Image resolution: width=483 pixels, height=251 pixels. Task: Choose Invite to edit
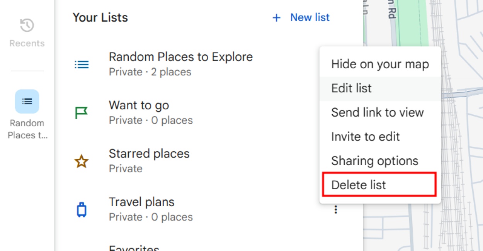[x=366, y=136]
